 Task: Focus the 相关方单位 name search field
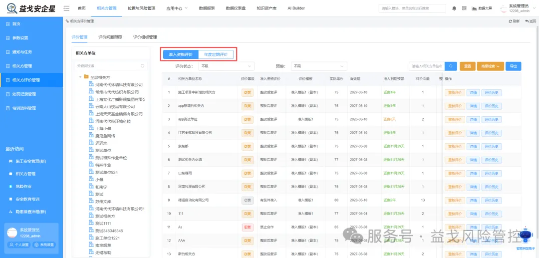[x=427, y=66]
